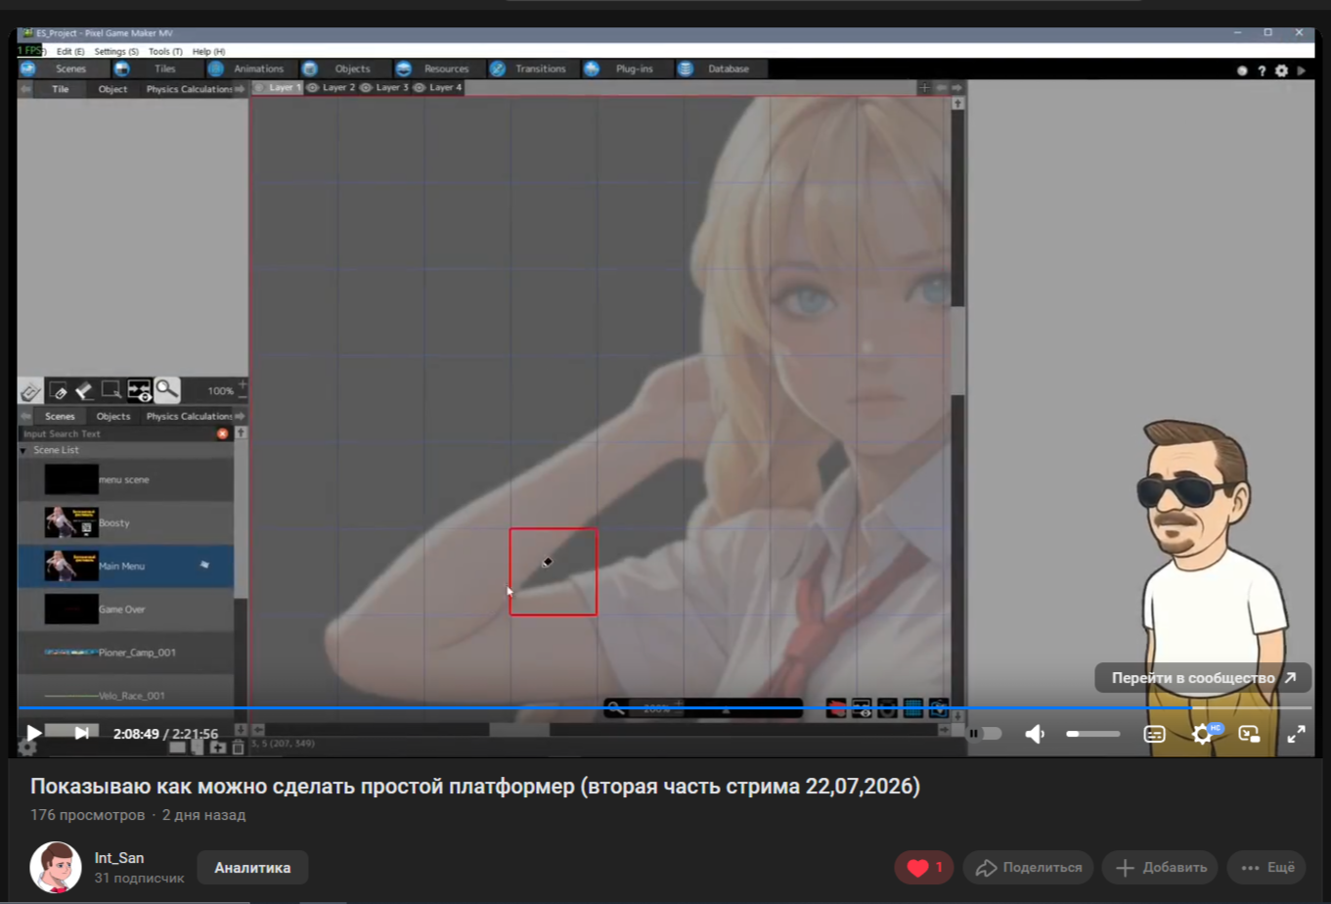This screenshot has width=1331, height=904.
Task: Click the add-folder icon below scene list
Action: pos(218,747)
